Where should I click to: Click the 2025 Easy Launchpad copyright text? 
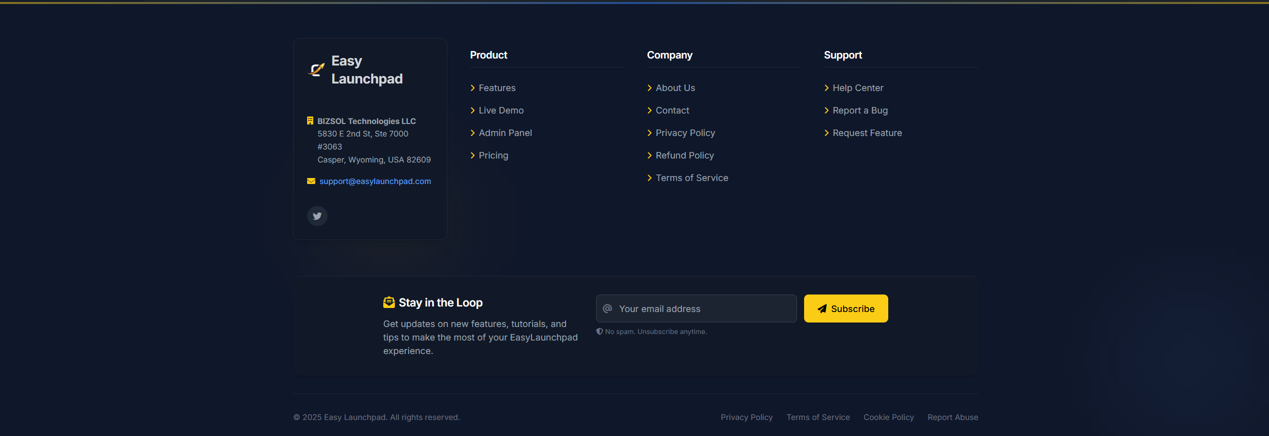pos(377,417)
